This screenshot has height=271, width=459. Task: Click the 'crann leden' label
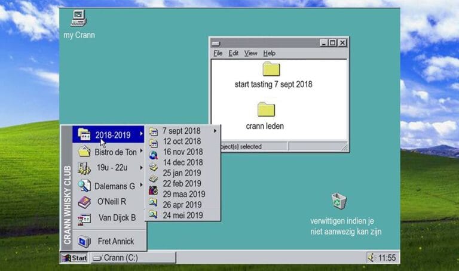(x=265, y=126)
